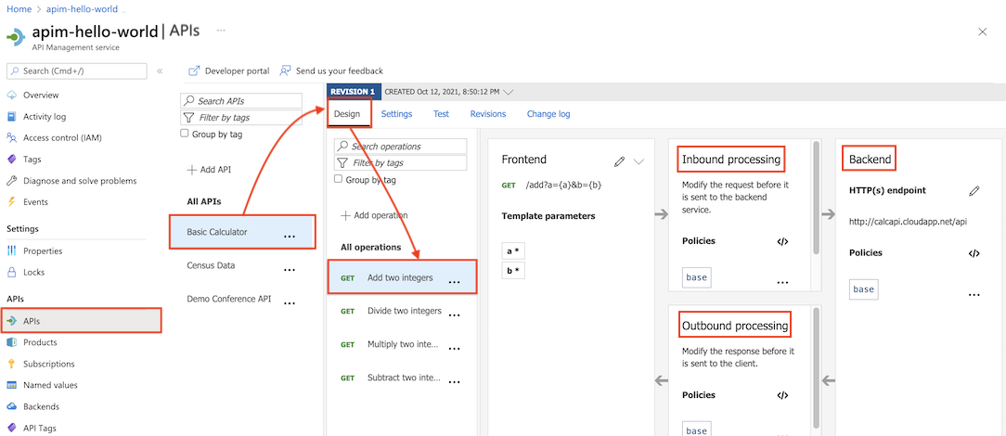Open Outbound processing policy code editor
The height and width of the screenshot is (436, 1006).
point(782,395)
